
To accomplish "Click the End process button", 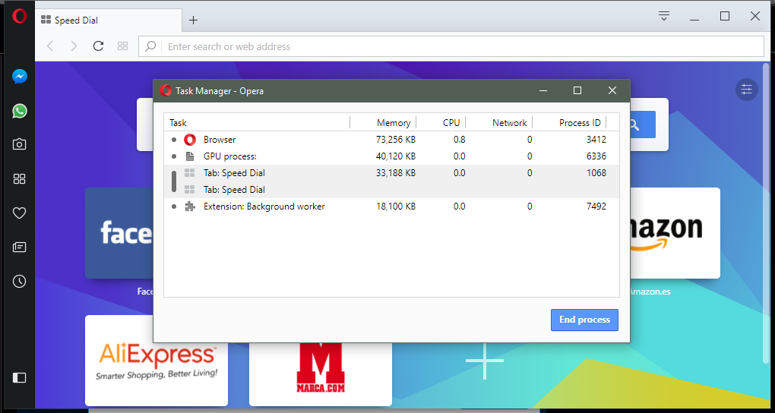I will click(584, 320).
